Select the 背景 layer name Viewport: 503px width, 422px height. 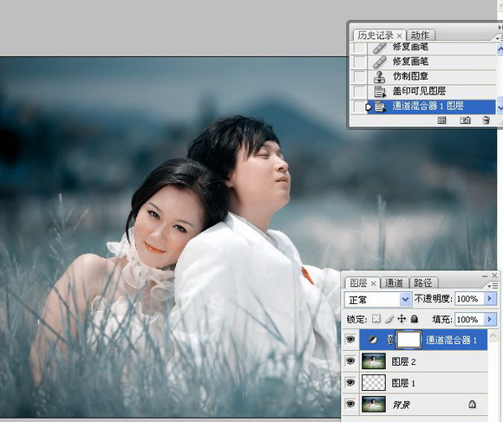pos(402,406)
